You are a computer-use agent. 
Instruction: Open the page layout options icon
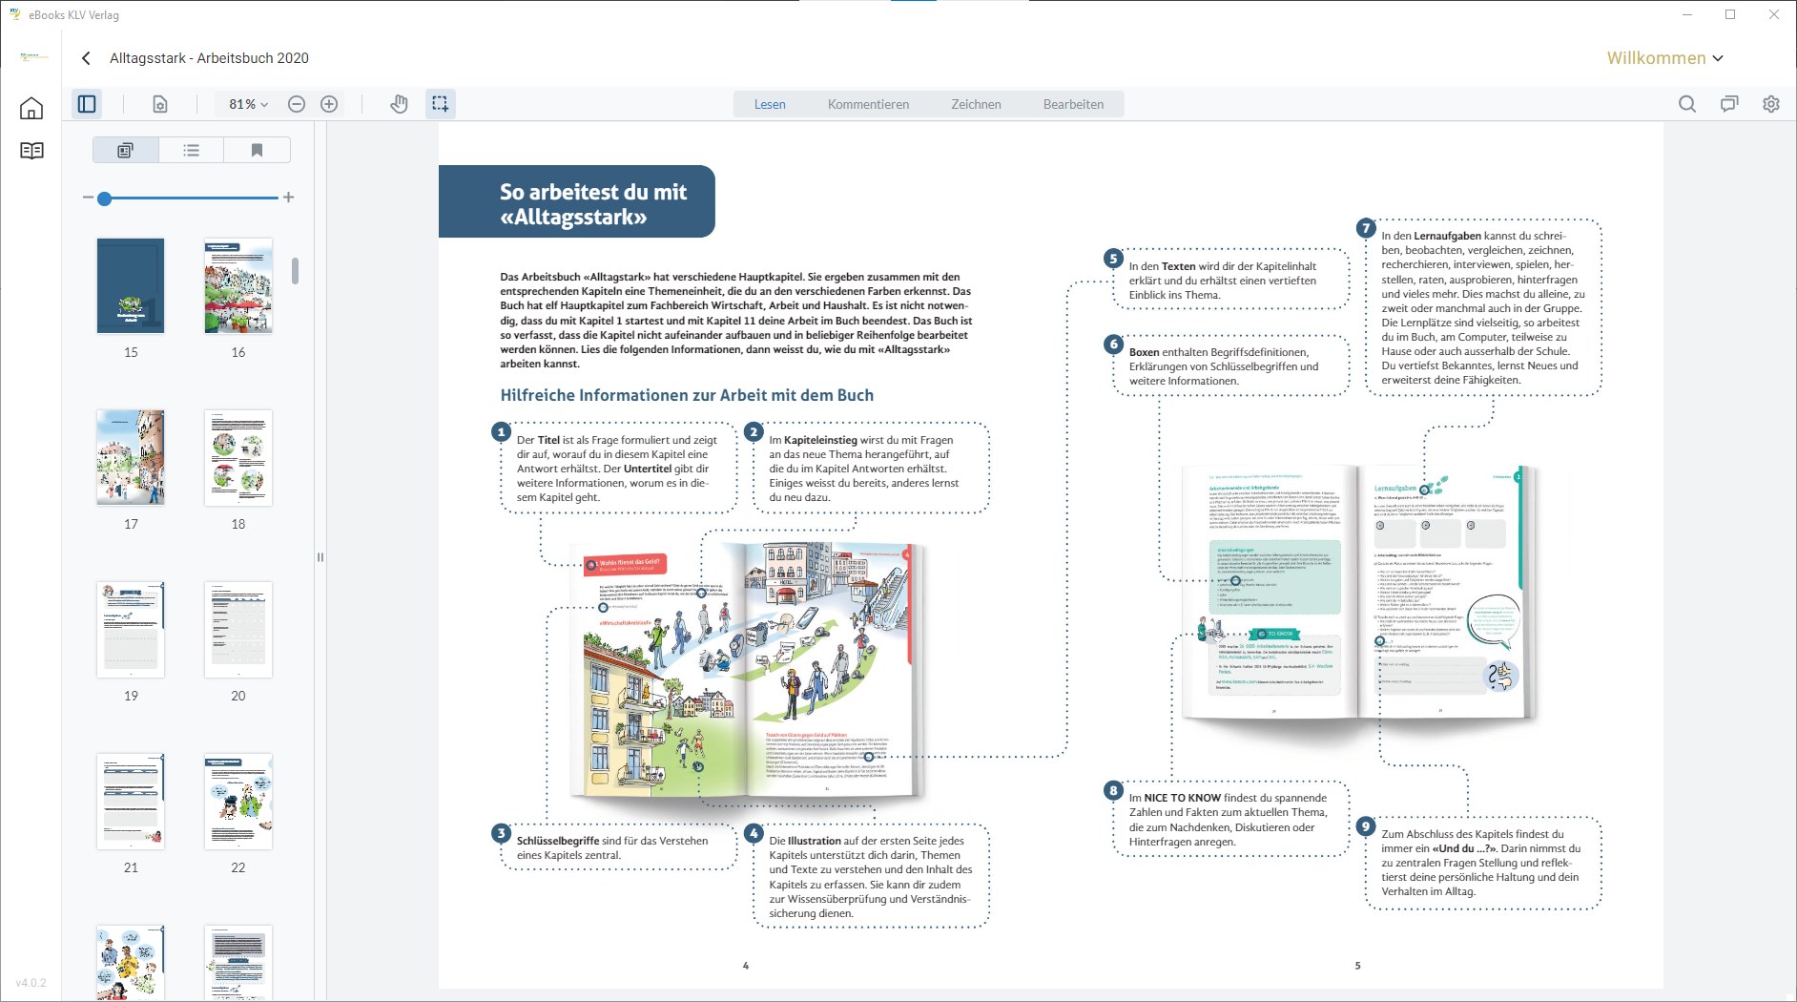coord(160,104)
